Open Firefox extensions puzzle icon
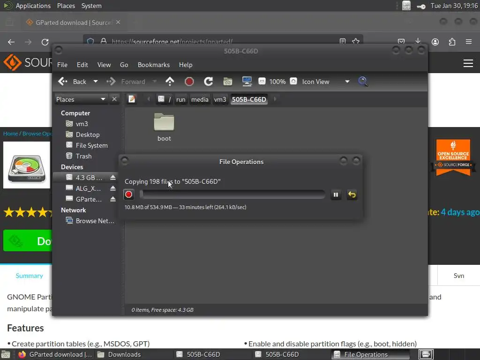This screenshot has height=360, width=480. point(452,42)
